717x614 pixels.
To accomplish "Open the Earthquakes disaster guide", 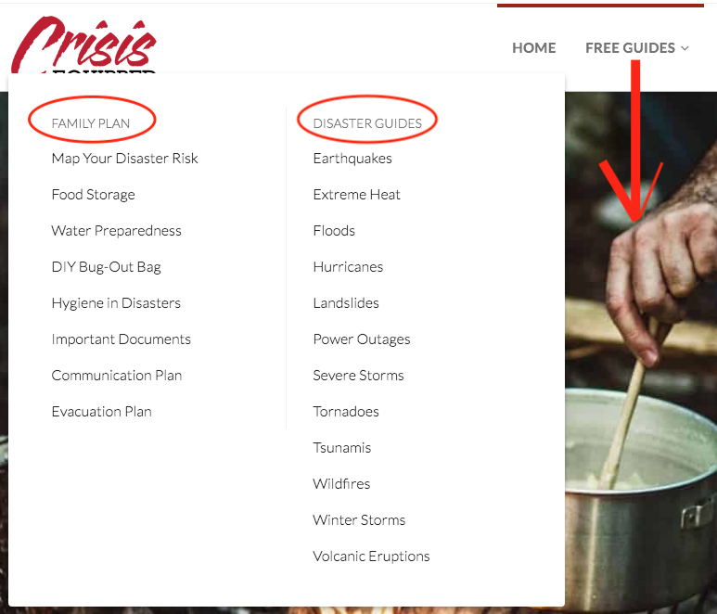I will [x=352, y=159].
